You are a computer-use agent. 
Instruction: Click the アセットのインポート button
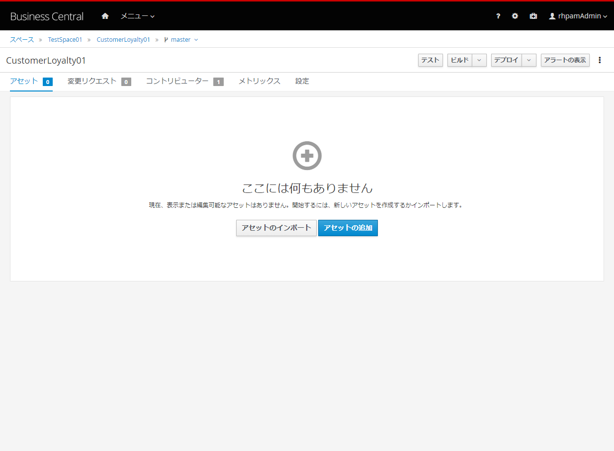pos(276,228)
